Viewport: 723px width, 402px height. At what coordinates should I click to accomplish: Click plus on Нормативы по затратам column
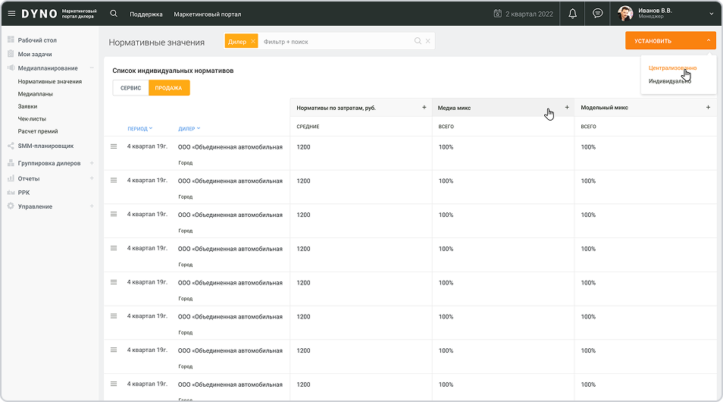(x=424, y=108)
